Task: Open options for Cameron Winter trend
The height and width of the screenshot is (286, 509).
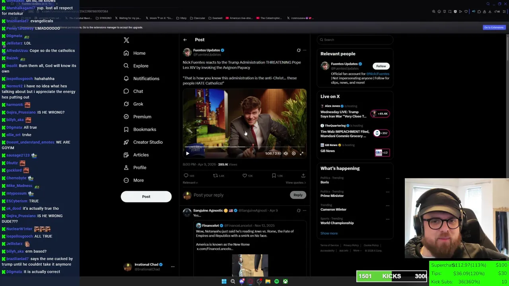Action: tap(387, 205)
